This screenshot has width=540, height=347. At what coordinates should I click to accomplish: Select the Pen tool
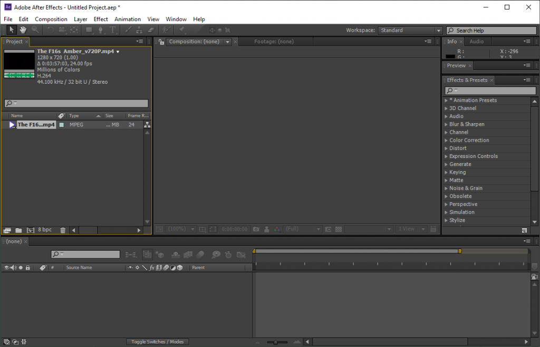[x=101, y=30]
